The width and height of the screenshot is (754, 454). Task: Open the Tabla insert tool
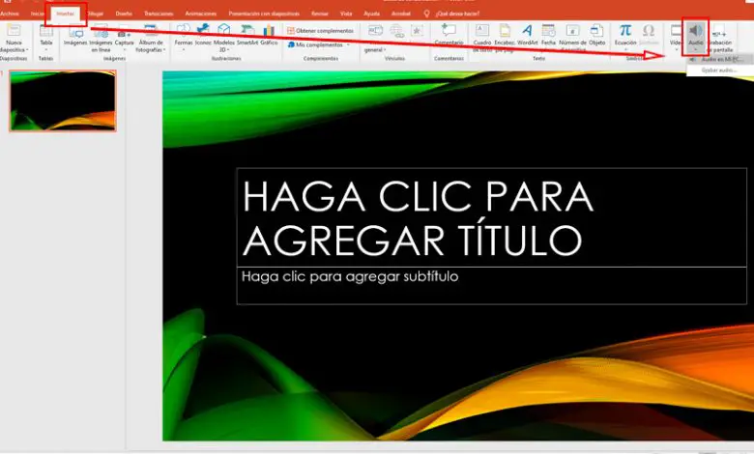point(46,38)
